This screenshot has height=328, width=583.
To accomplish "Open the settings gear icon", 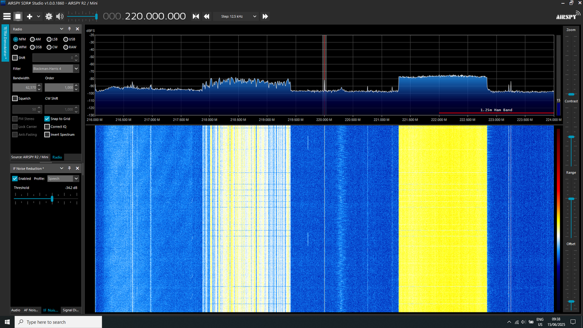I will tap(49, 16).
